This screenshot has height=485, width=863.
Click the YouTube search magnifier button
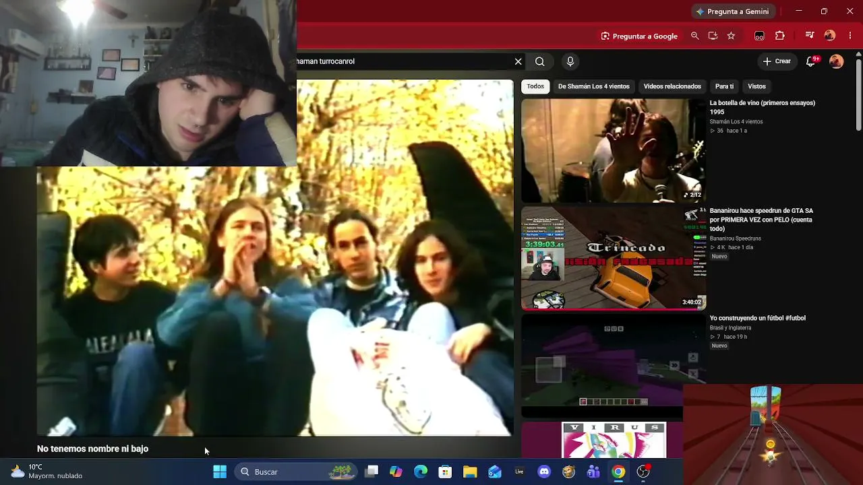[x=540, y=61]
